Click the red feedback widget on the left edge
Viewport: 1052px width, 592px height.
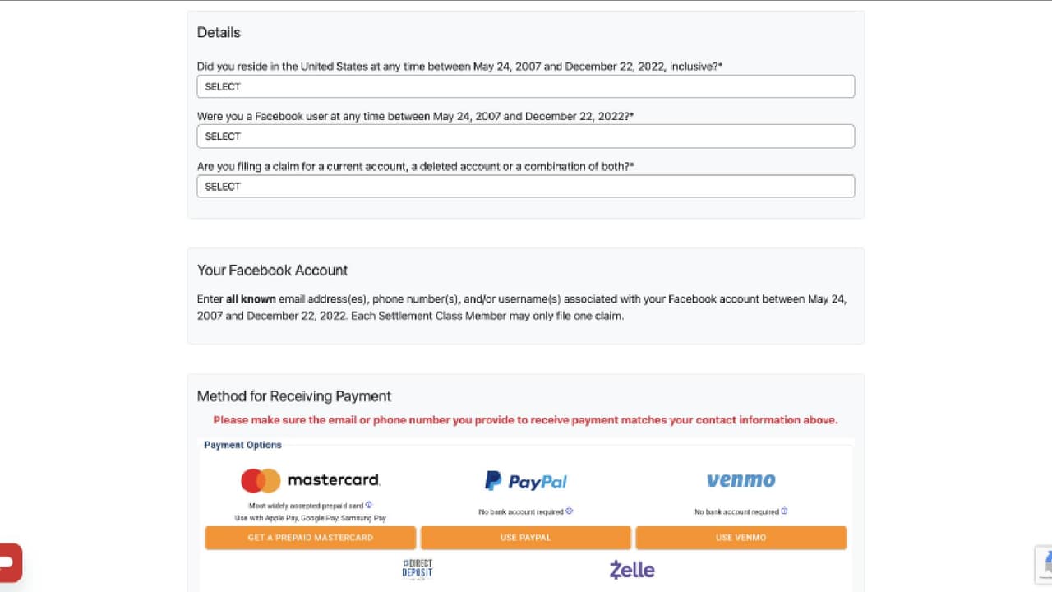pyautogui.click(x=8, y=562)
